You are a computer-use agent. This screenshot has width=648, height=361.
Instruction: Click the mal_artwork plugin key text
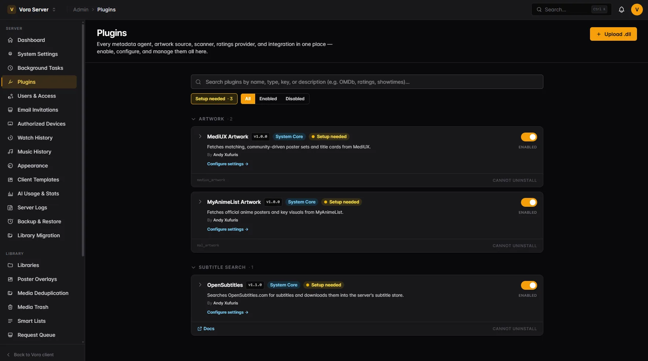pyautogui.click(x=208, y=245)
